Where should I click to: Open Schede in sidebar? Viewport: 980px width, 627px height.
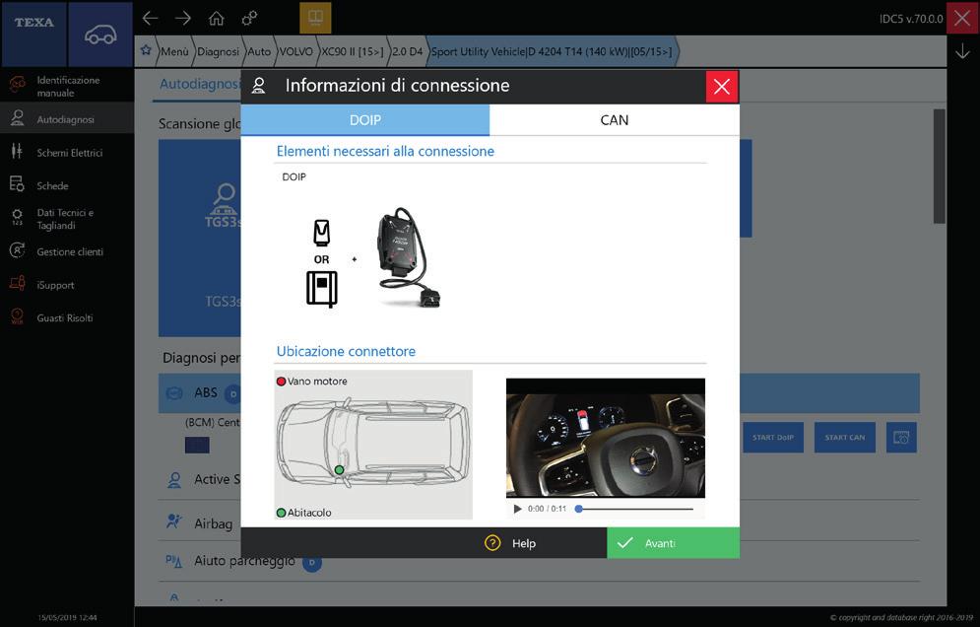(x=67, y=185)
